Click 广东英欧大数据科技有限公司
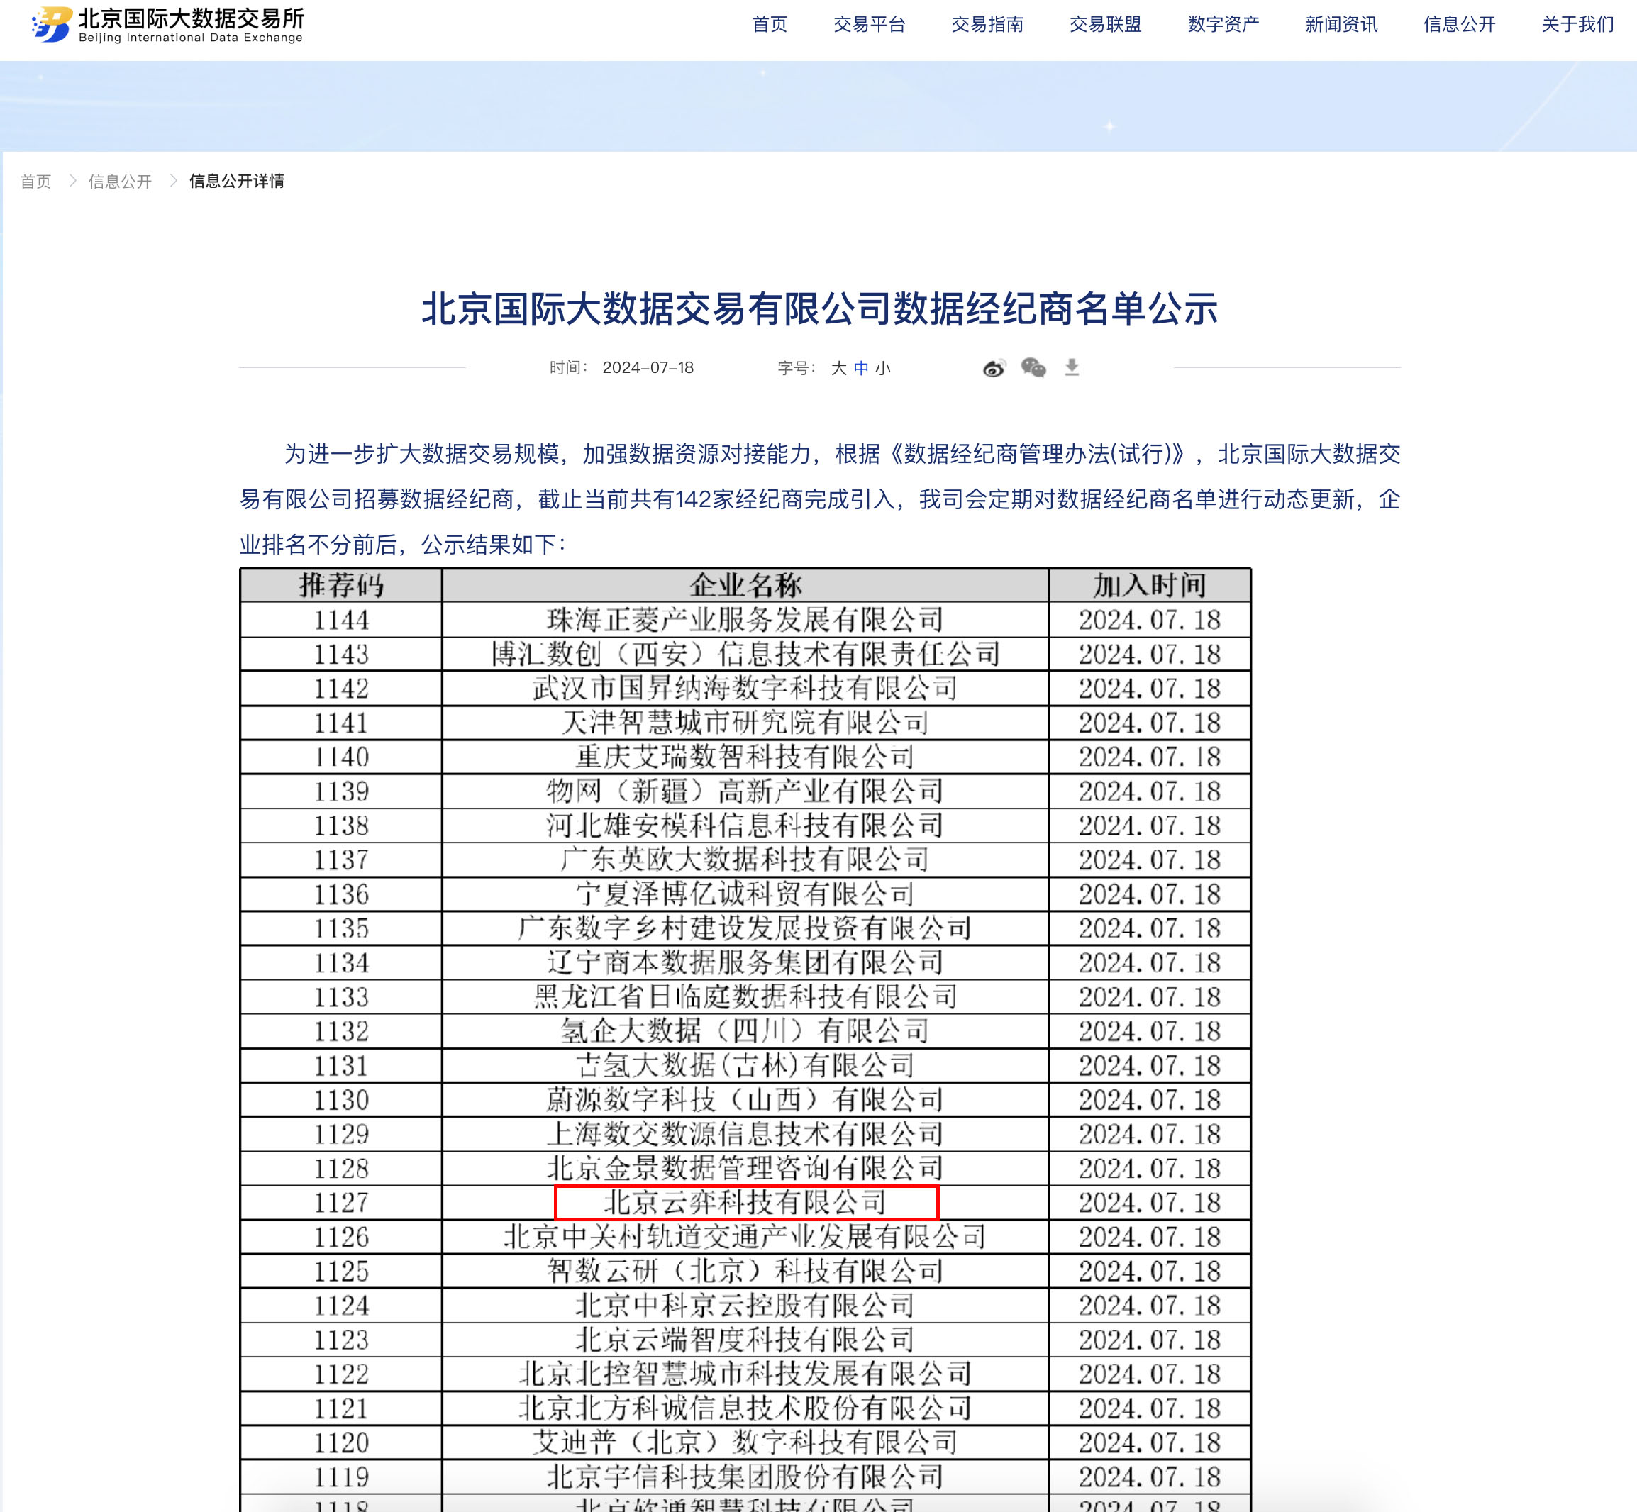The width and height of the screenshot is (1637, 1512). click(745, 860)
